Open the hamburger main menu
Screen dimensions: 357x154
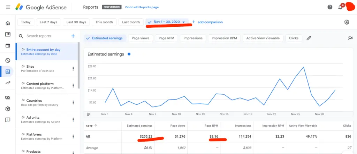click(8, 7)
